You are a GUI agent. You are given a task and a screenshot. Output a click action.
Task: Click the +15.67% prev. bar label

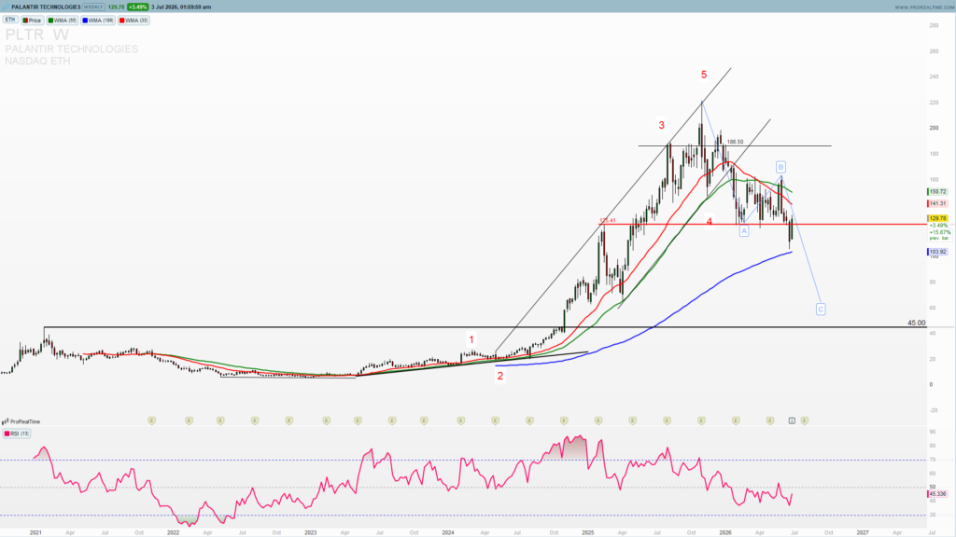(939, 234)
